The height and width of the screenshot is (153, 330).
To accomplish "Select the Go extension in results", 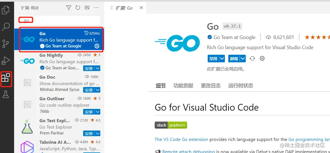I will [59, 40].
